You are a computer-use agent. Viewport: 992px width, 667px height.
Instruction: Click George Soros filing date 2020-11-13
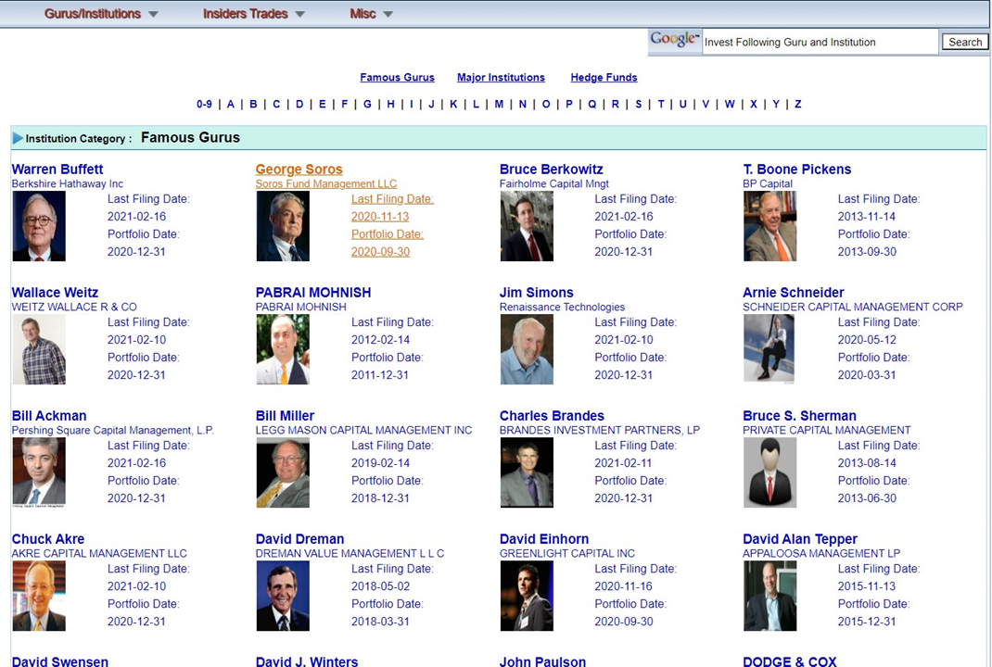tap(380, 217)
